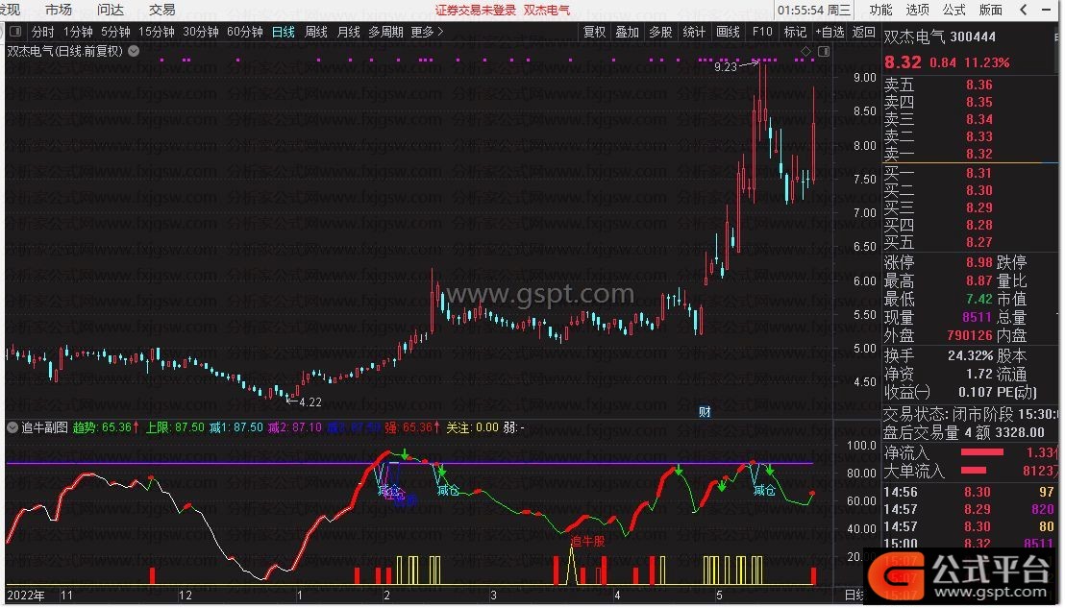Open the 选项 menu
Viewport: 1065px width, 608px height.
tap(918, 10)
